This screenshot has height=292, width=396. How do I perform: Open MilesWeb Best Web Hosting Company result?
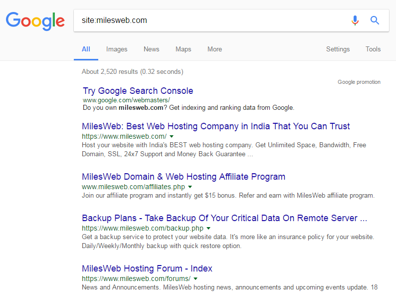pyautogui.click(x=215, y=126)
